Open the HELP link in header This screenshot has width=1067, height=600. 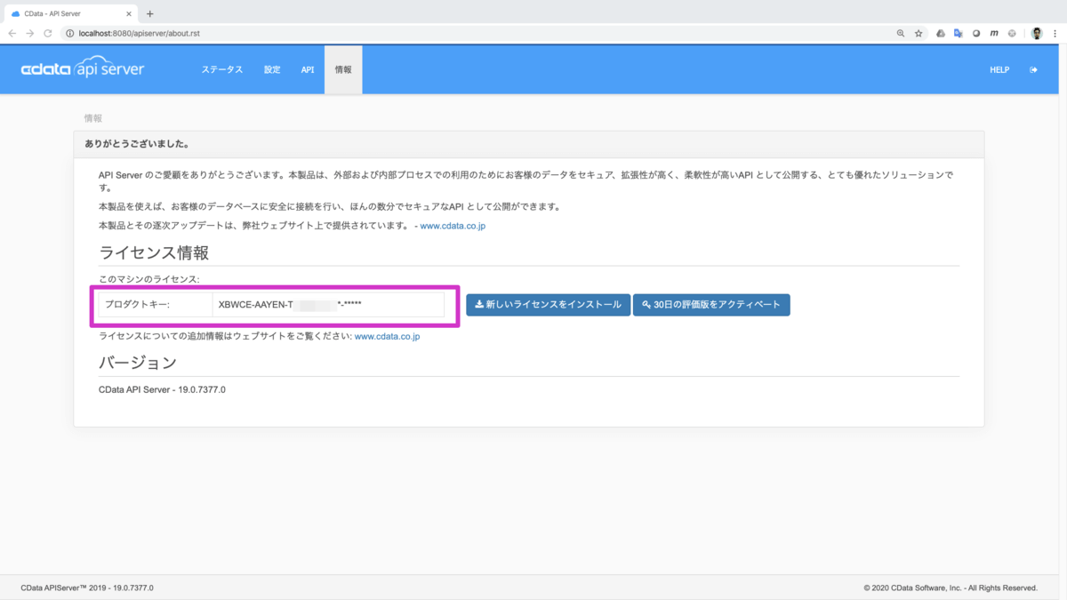tap(999, 69)
